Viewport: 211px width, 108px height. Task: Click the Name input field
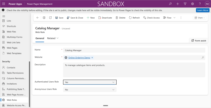(134, 50)
